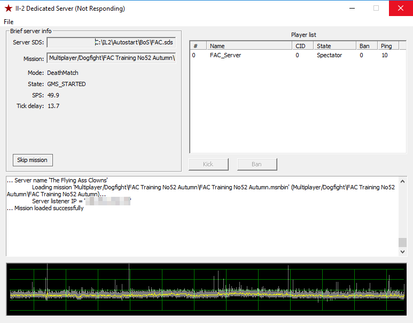Click the log scrollbar thumb
This screenshot has height=323, width=413.
click(402, 242)
